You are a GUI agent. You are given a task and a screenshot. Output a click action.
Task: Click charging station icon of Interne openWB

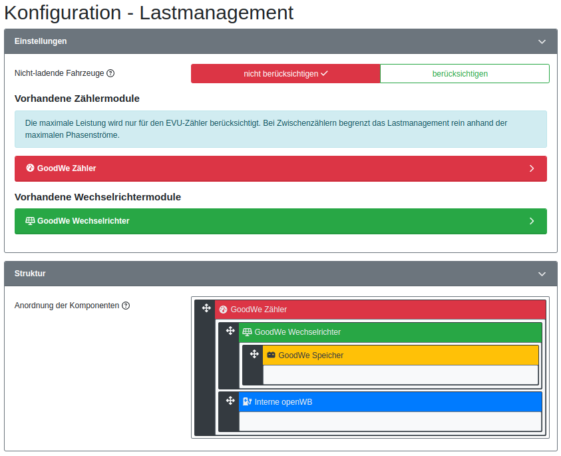click(247, 402)
